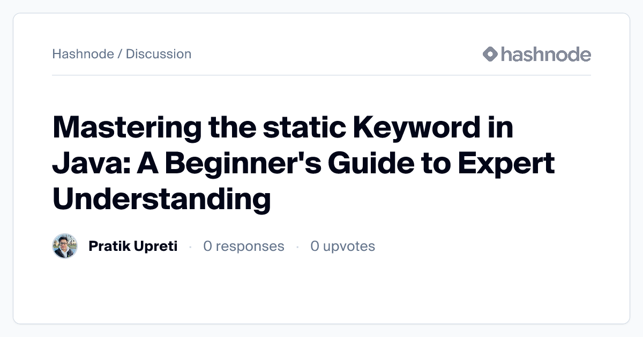
Task: Click the dot separator before 0 upvotes
Action: pos(297,247)
